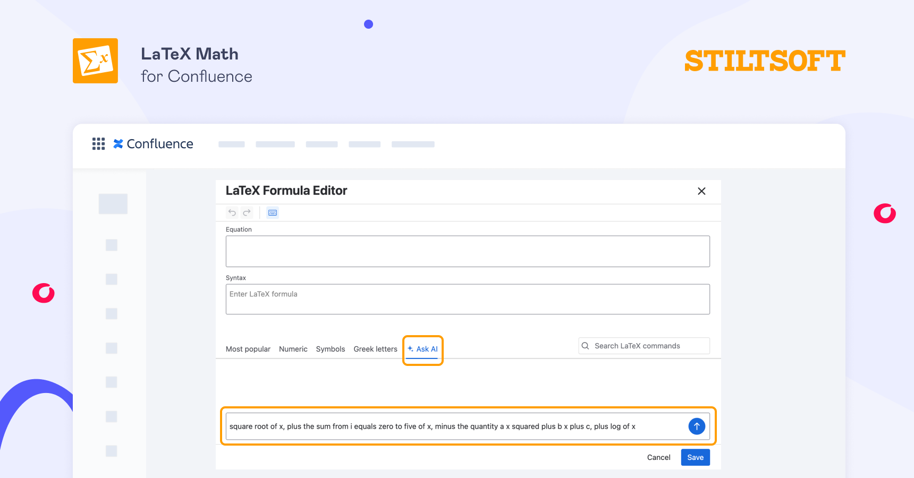Image resolution: width=914 pixels, height=478 pixels.
Task: Click the LaTeX Math app logo
Action: (95, 61)
